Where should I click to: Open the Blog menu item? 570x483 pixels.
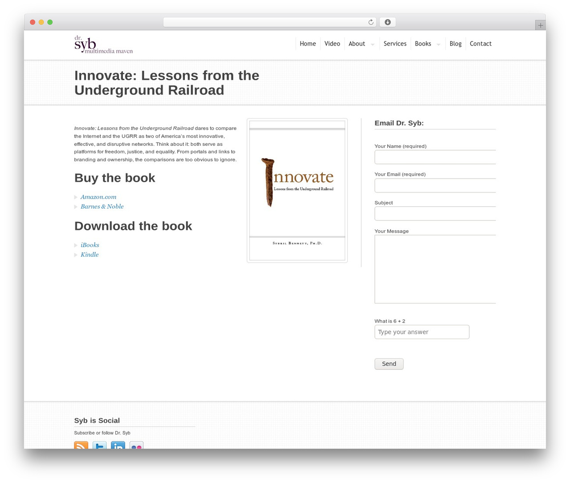coord(456,44)
